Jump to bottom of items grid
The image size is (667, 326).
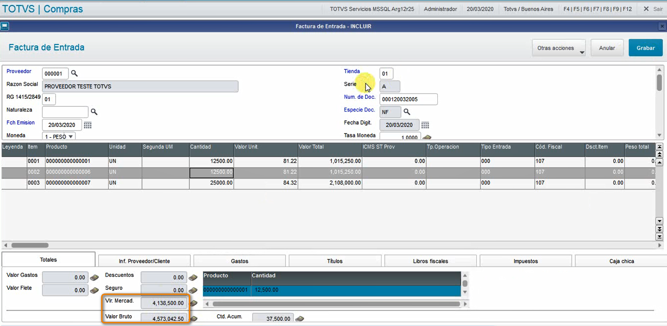660,237
